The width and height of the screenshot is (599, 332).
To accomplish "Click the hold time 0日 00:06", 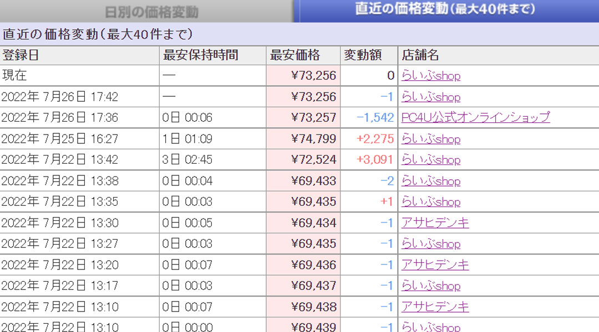I will [x=187, y=117].
